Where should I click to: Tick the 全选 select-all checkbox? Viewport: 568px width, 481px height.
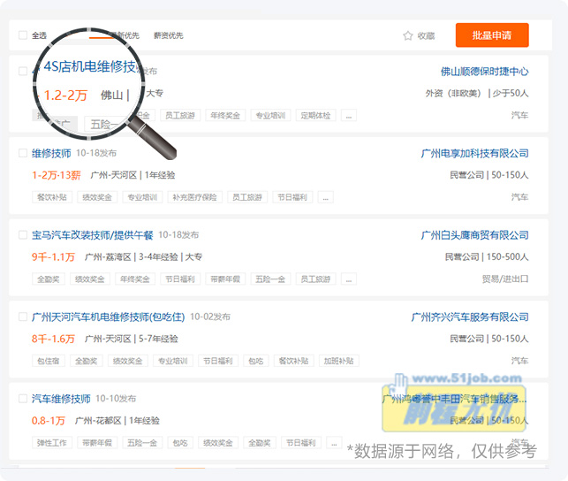pyautogui.click(x=23, y=36)
